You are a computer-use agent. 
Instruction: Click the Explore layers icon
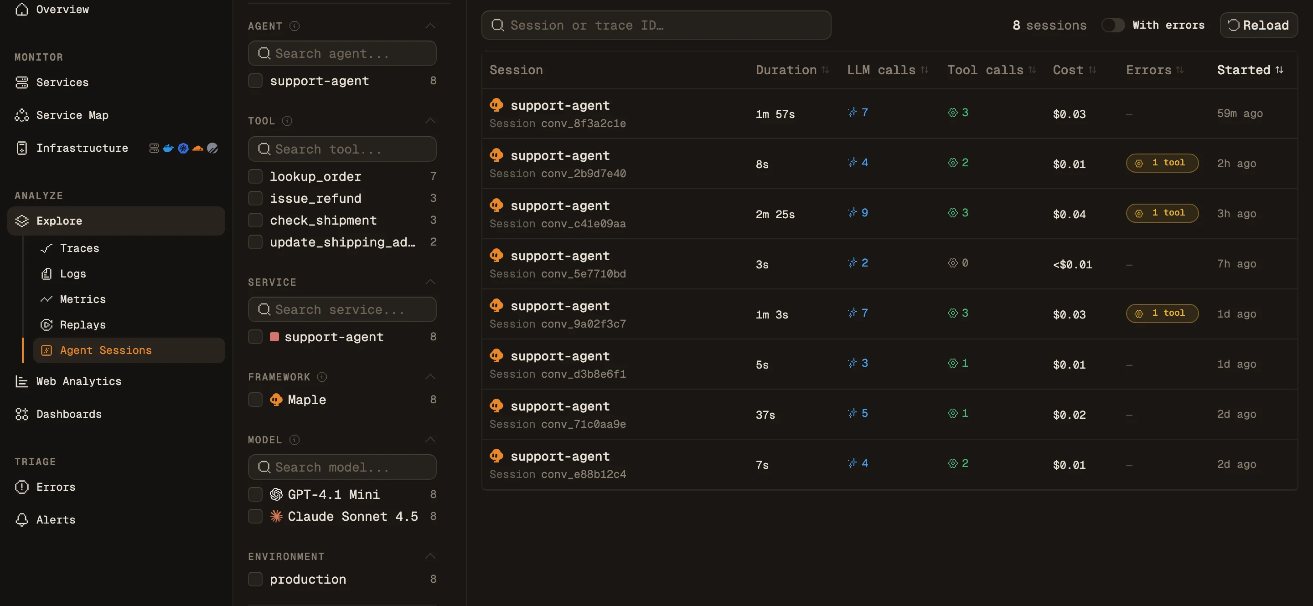pyautogui.click(x=21, y=221)
